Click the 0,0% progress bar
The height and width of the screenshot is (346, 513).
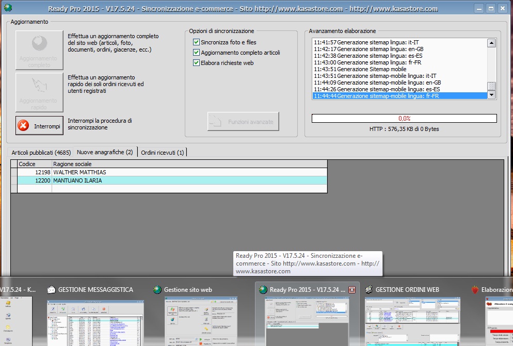point(405,119)
